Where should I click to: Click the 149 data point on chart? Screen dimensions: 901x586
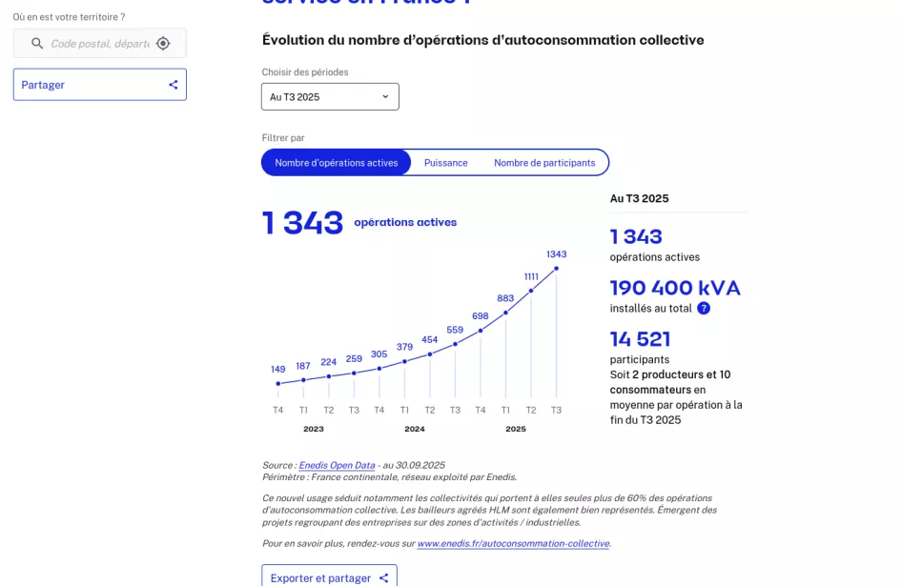point(278,384)
